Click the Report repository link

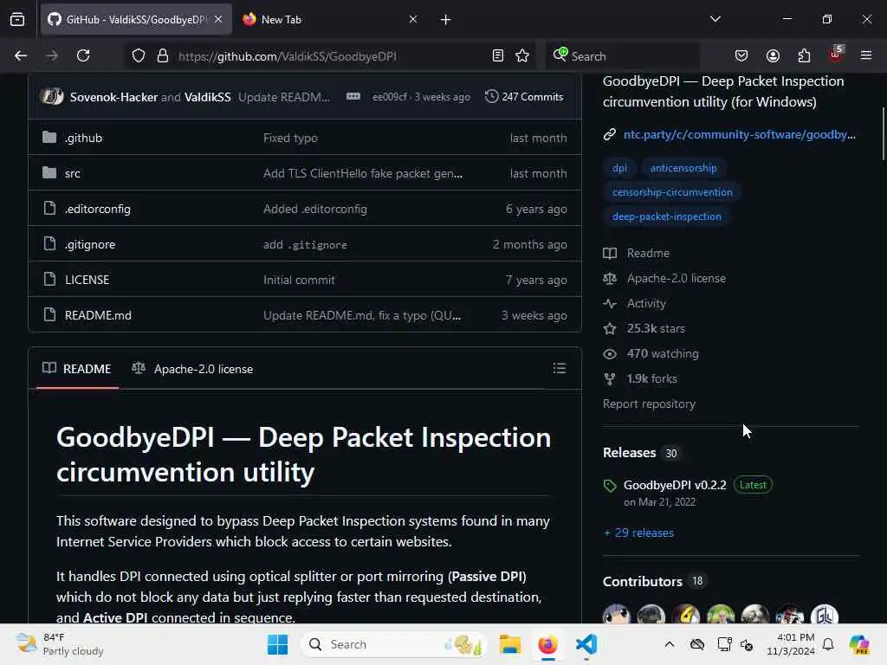[649, 404]
